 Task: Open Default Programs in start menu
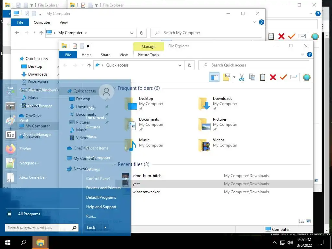click(x=101, y=197)
